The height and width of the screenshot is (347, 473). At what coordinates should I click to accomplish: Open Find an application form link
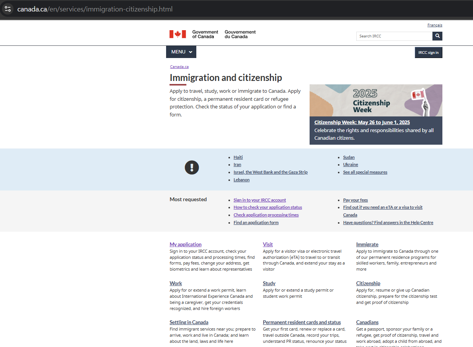point(256,223)
